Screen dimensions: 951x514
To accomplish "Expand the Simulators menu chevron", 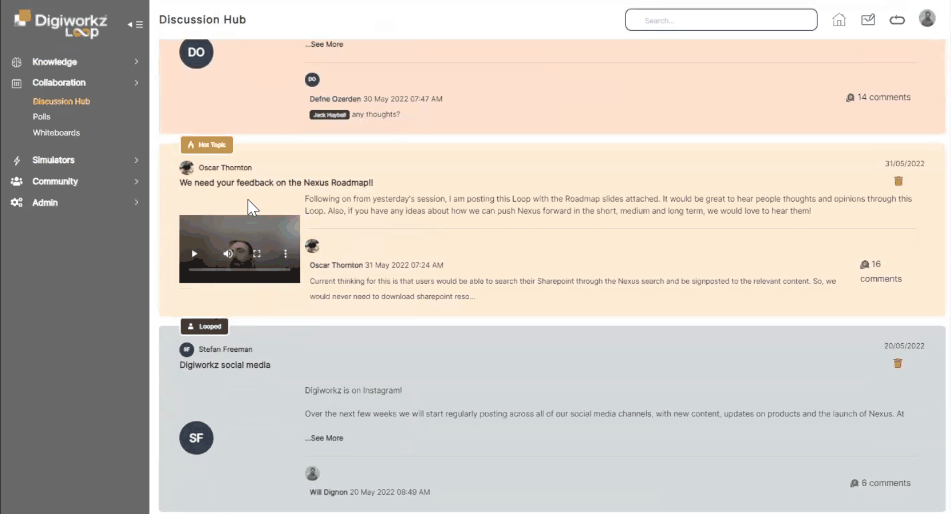I will (136, 160).
